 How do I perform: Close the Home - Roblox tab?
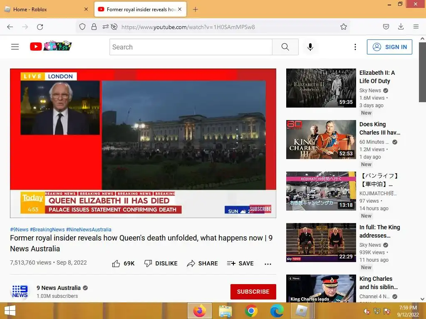tap(86, 9)
